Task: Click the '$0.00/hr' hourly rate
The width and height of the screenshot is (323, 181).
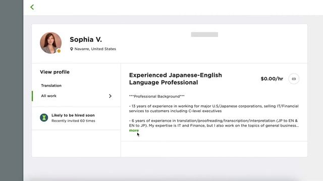Action: (272, 79)
